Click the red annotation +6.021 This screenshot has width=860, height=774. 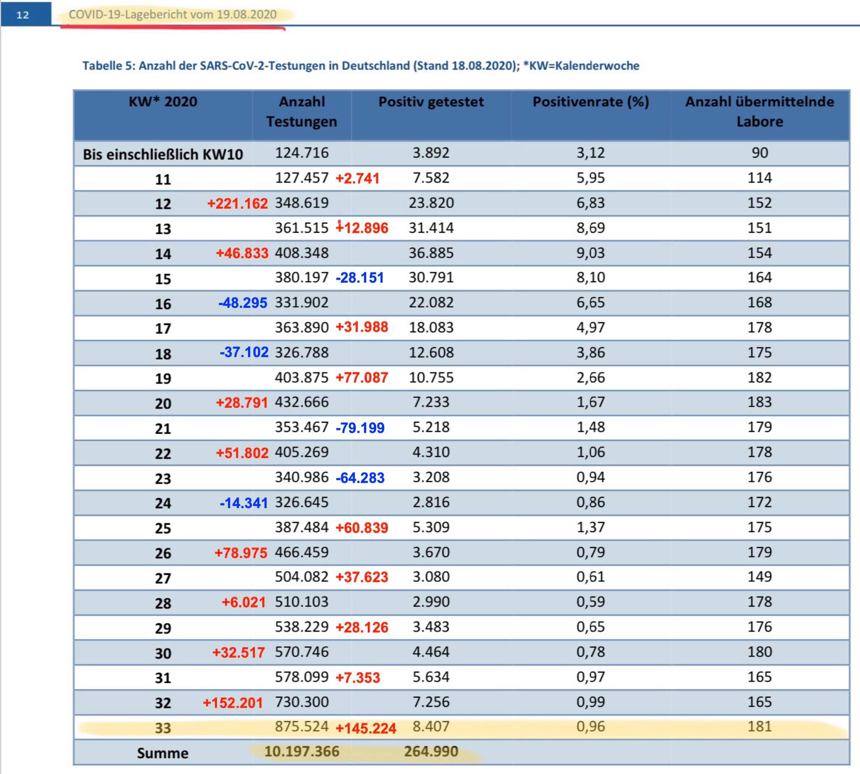[x=244, y=603]
